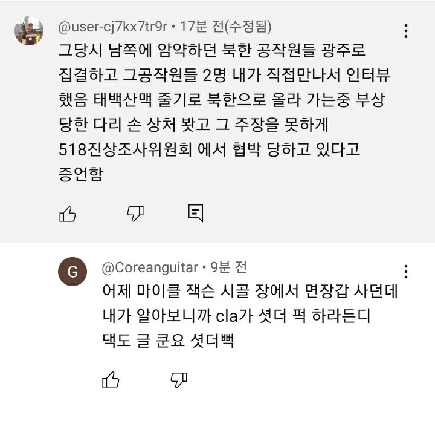Open more options menu for @Coreanguitar's reply
The width and height of the screenshot is (435, 421).
[407, 271]
